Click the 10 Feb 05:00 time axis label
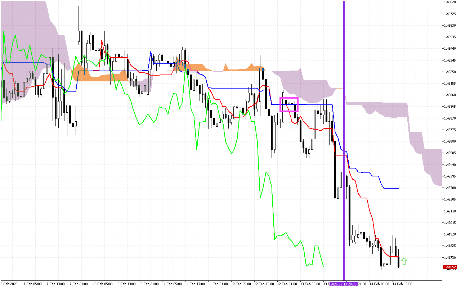461x288 pixels. pyautogui.click(x=102, y=284)
